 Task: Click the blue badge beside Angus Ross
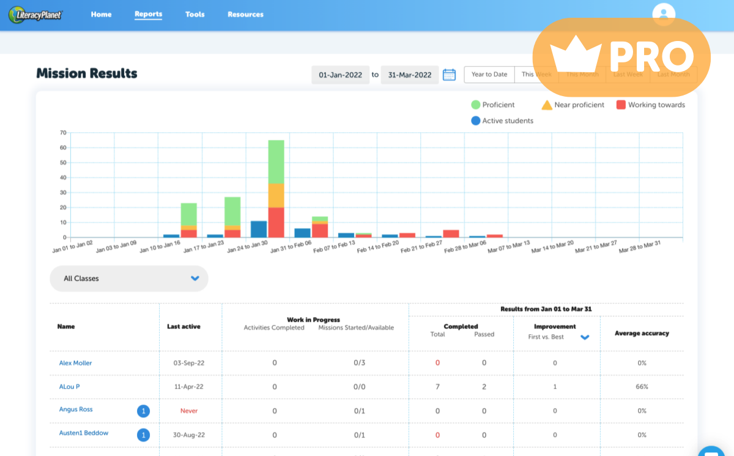tap(143, 411)
